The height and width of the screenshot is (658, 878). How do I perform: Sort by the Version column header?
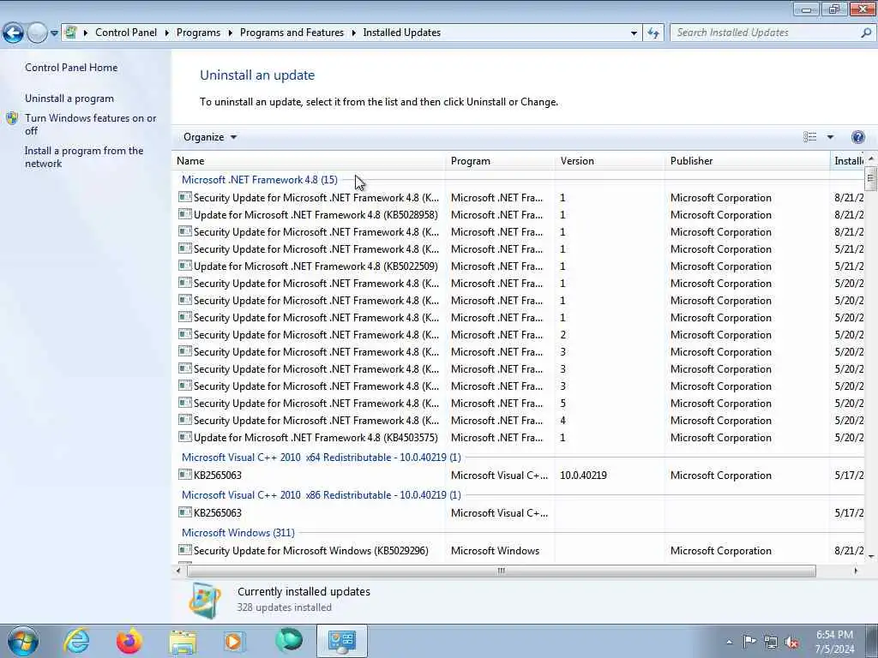610,160
